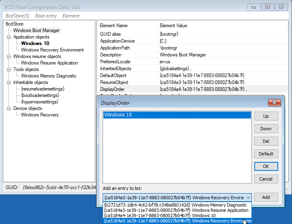Open the Element menu
Image resolution: width=292 pixels, height=224 pixels.
(x=71, y=16)
